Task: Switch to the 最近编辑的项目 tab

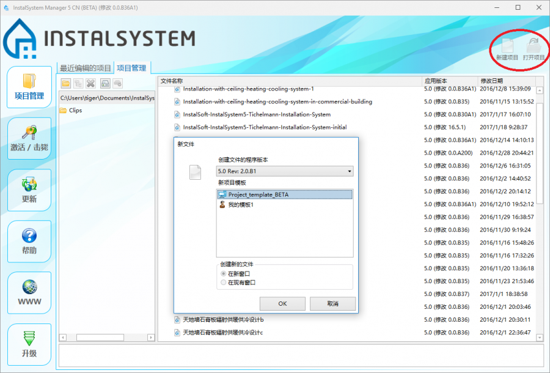Action: coord(86,68)
